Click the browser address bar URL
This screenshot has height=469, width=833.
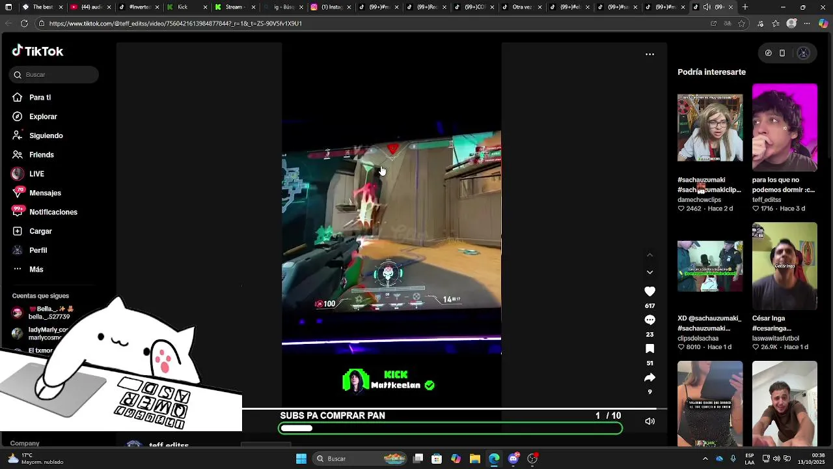[x=176, y=23]
